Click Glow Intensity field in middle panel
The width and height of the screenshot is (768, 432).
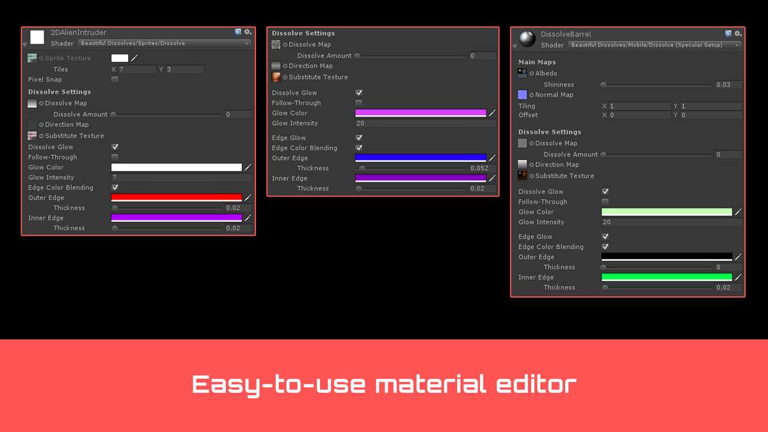(x=426, y=124)
